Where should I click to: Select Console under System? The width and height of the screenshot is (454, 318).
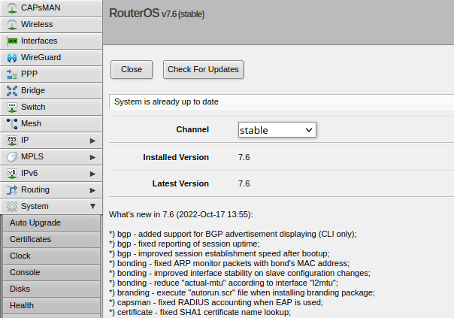click(52, 272)
